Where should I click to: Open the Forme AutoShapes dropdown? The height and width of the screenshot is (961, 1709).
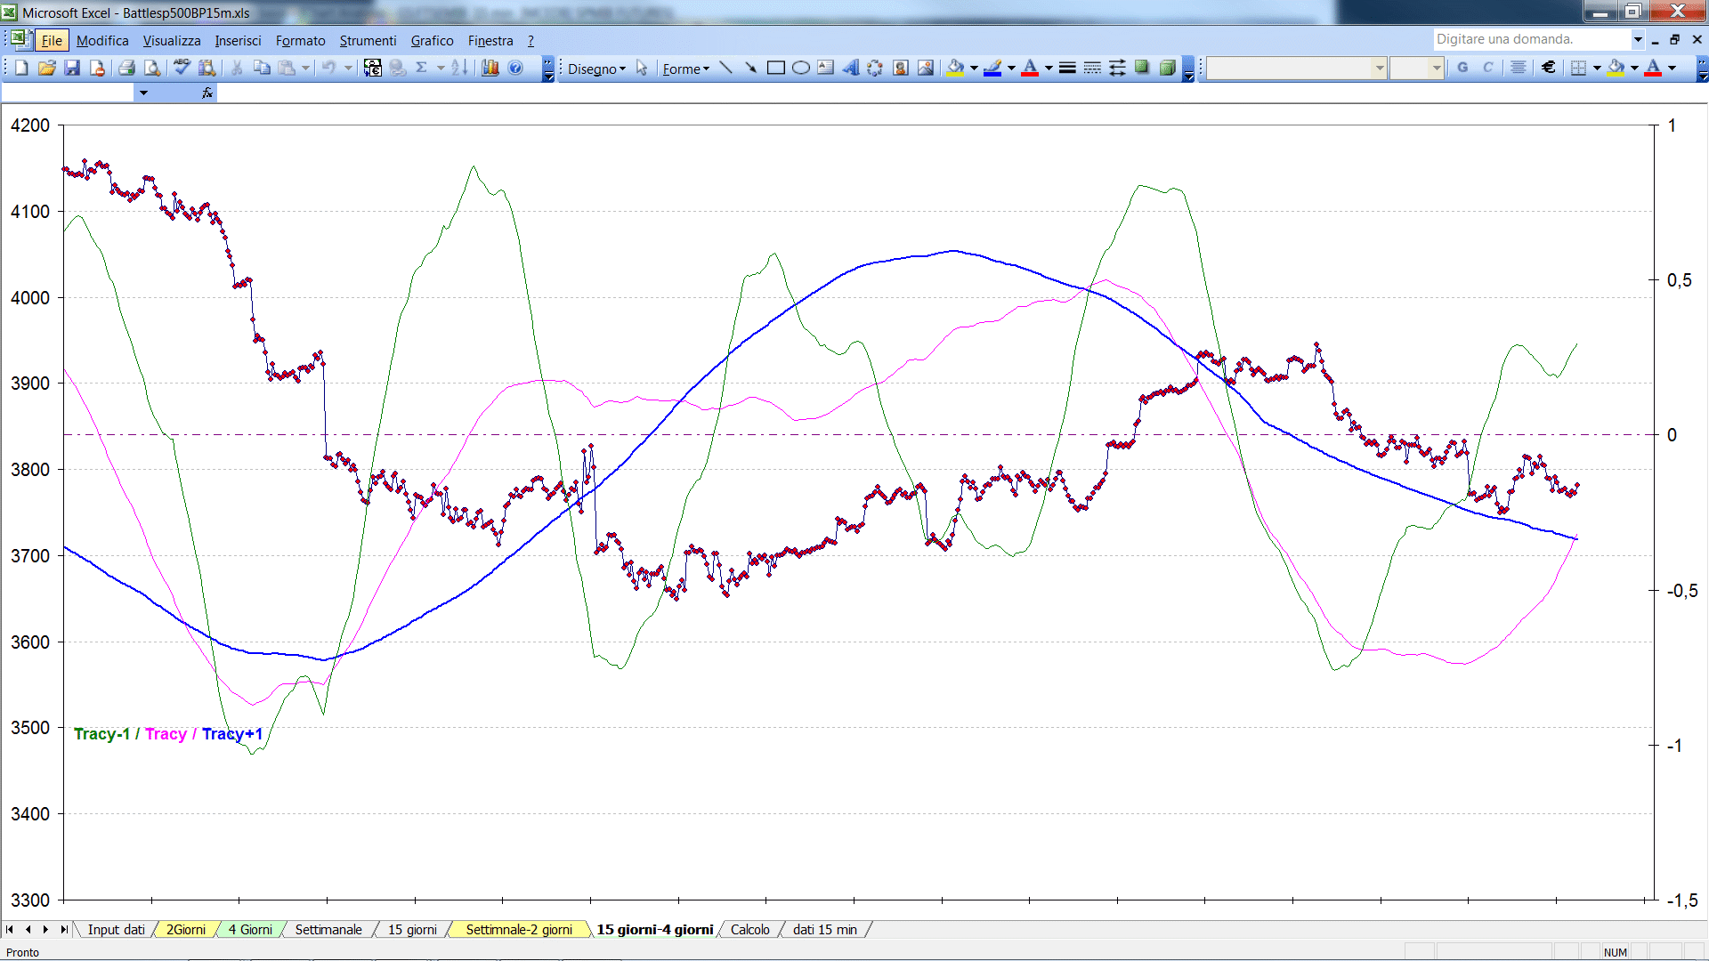(x=685, y=69)
